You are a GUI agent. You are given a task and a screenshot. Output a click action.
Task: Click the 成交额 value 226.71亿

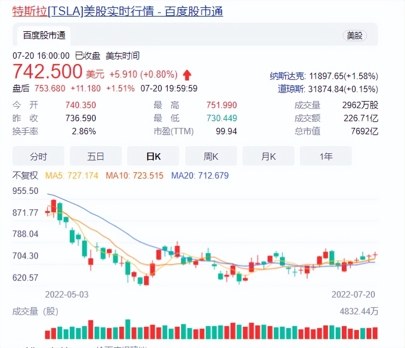point(361,118)
